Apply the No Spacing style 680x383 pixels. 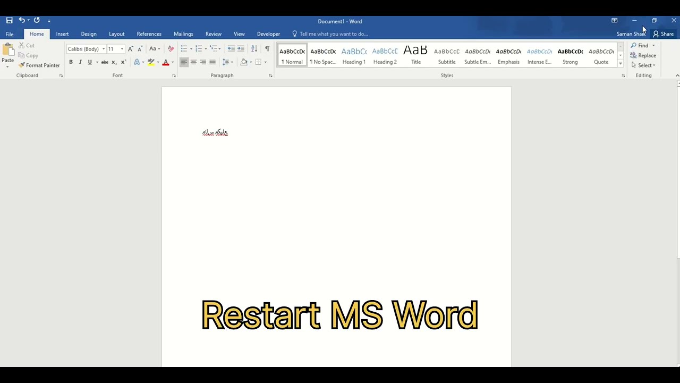coord(323,55)
